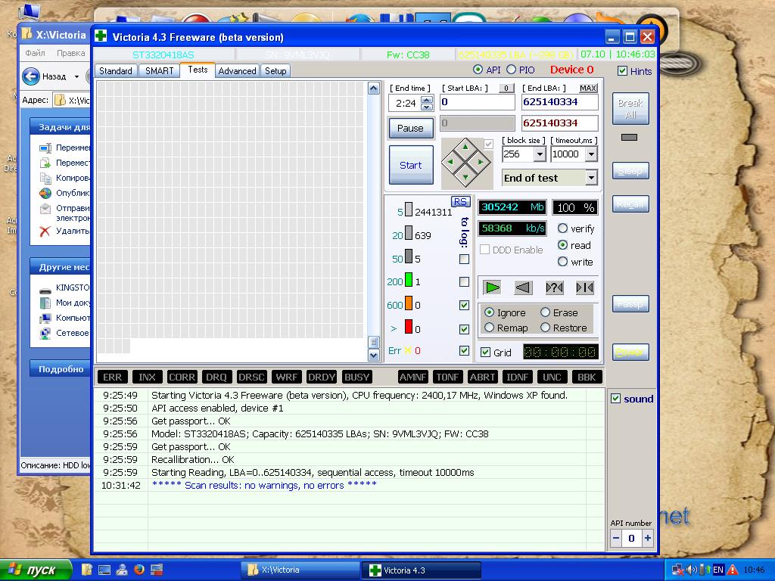Open the Файл menu in Explorer
The width and height of the screenshot is (775, 581).
coord(35,53)
